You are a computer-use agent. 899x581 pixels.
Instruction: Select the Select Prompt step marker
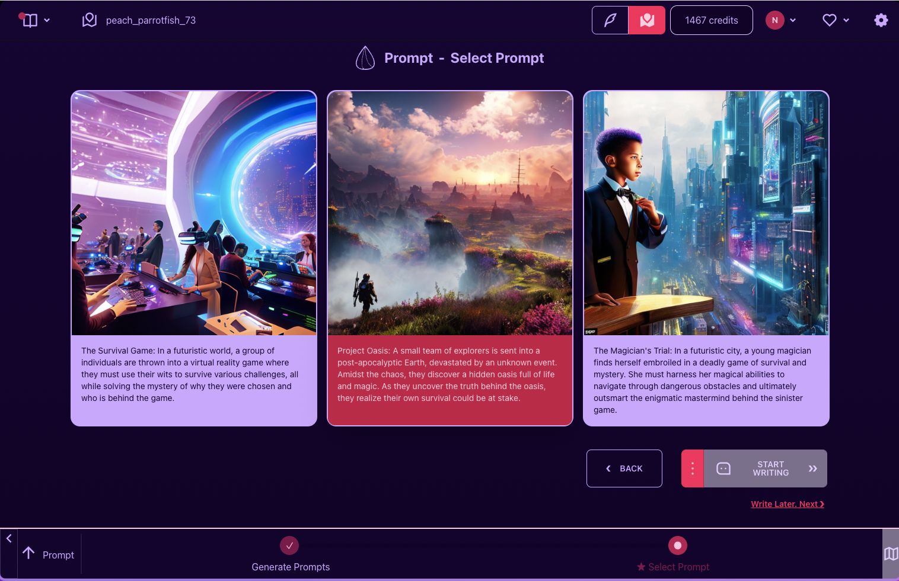pos(678,545)
